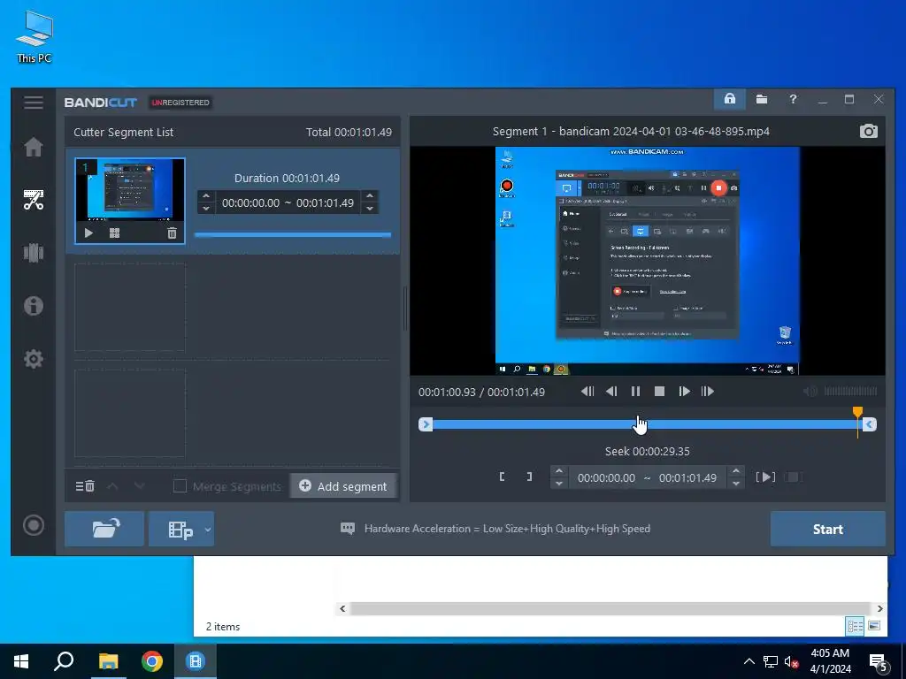Play segment 1 from thumbnail
The image size is (906, 679).
(88, 233)
